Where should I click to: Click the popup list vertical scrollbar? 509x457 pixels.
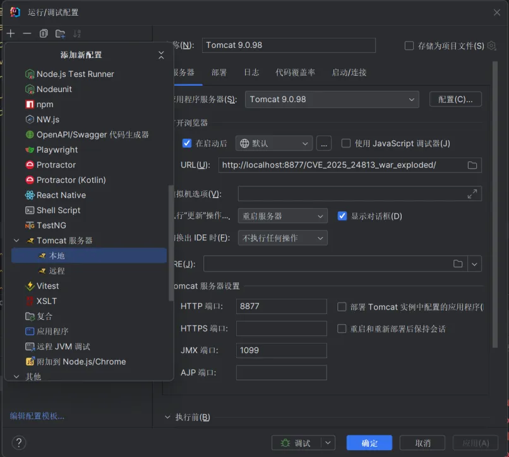171,243
